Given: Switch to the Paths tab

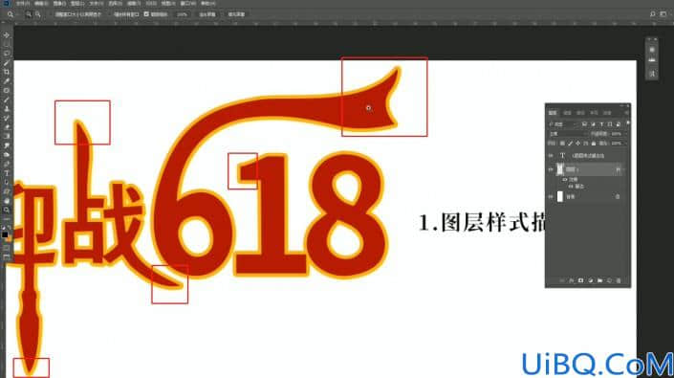Looking at the screenshot, I should pos(580,113).
